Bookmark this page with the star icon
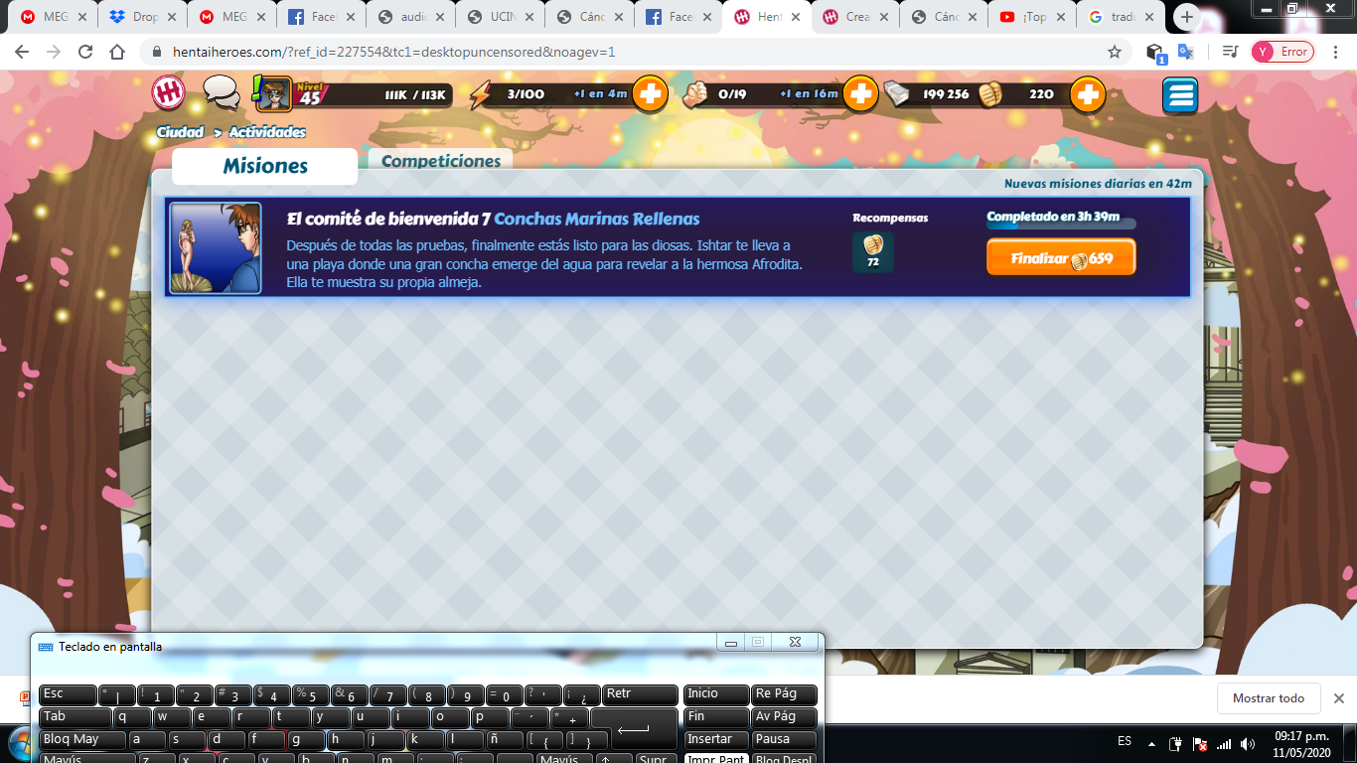The image size is (1357, 763). [x=1115, y=52]
